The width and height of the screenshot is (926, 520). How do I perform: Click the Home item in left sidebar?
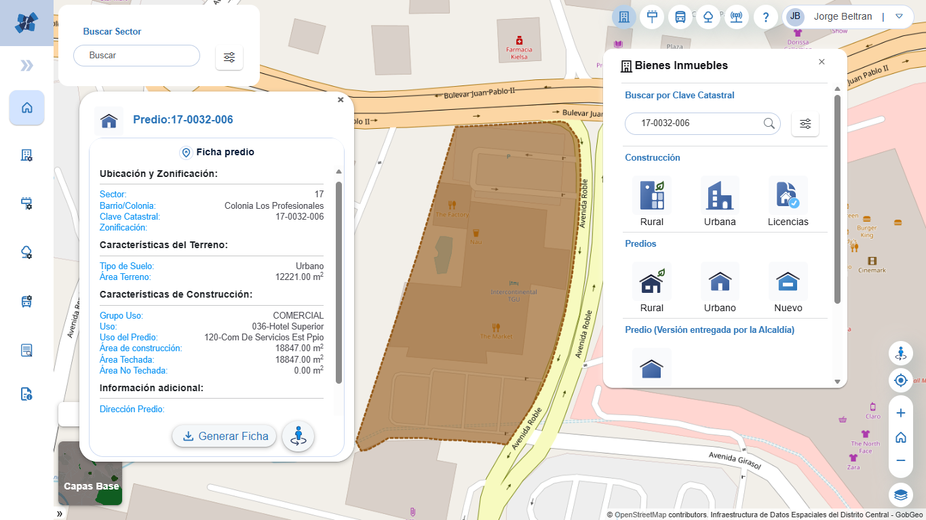point(27,108)
